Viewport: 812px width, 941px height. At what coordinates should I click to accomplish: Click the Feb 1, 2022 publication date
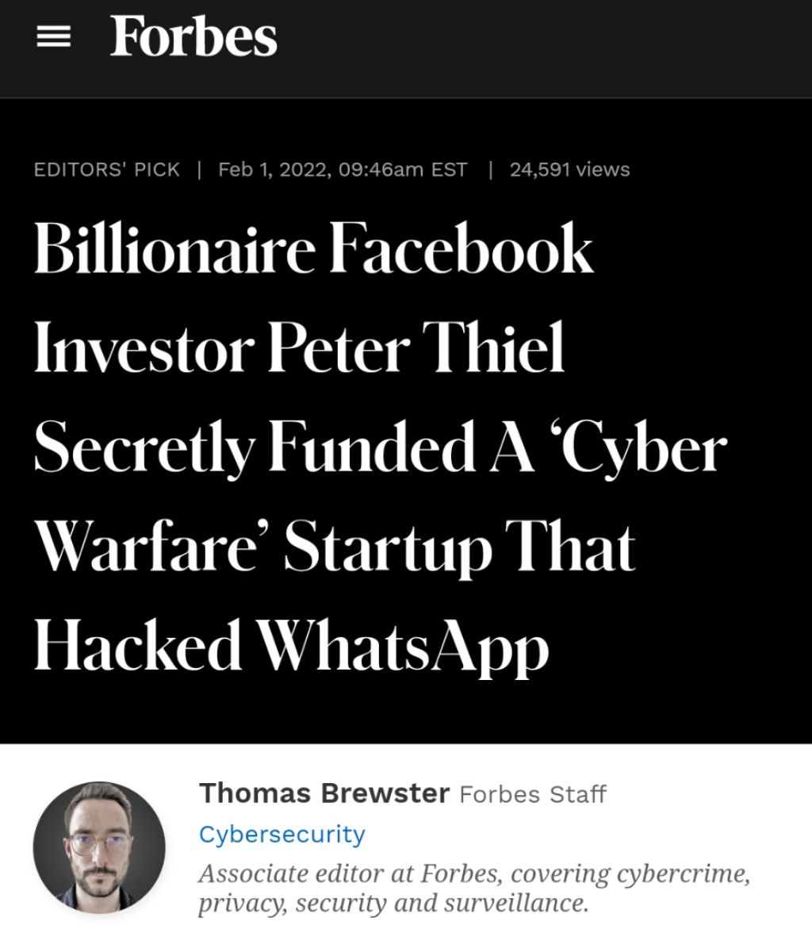343,170
